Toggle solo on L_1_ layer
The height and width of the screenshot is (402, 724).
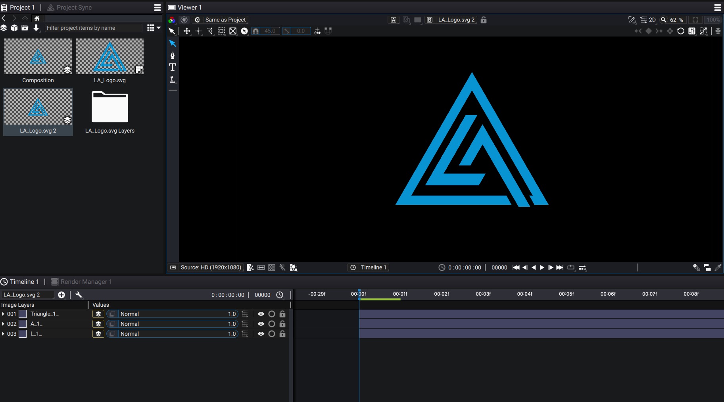[x=272, y=334]
